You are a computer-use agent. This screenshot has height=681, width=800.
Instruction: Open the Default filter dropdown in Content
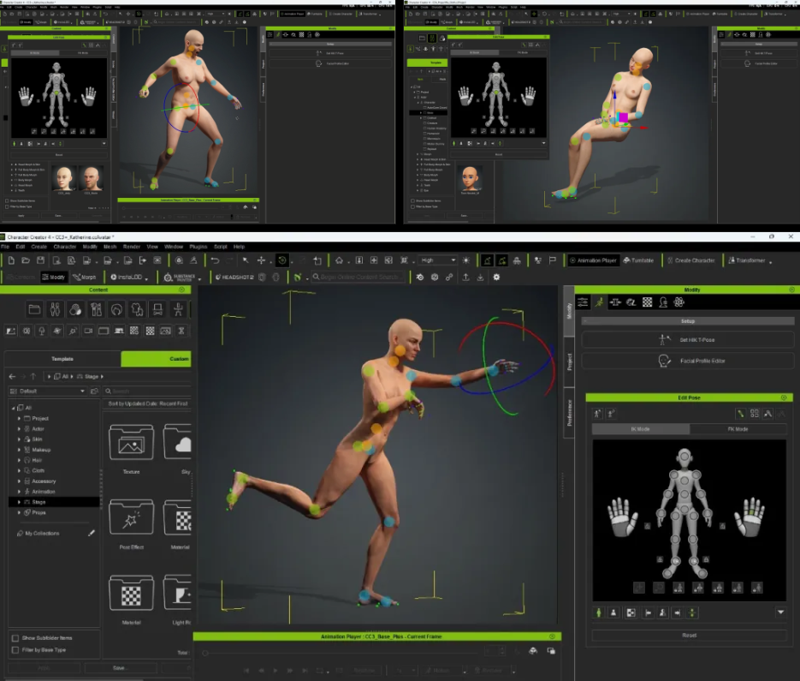pos(48,391)
